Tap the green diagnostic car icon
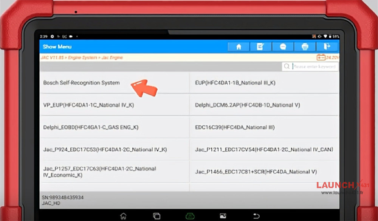 189,216
